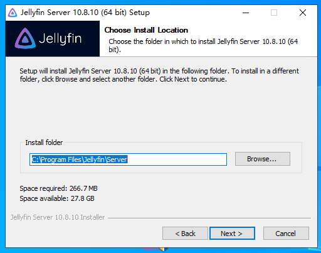The width and height of the screenshot is (321, 253).
Task: Close the Jellyfin Setup window
Action: pos(303,13)
